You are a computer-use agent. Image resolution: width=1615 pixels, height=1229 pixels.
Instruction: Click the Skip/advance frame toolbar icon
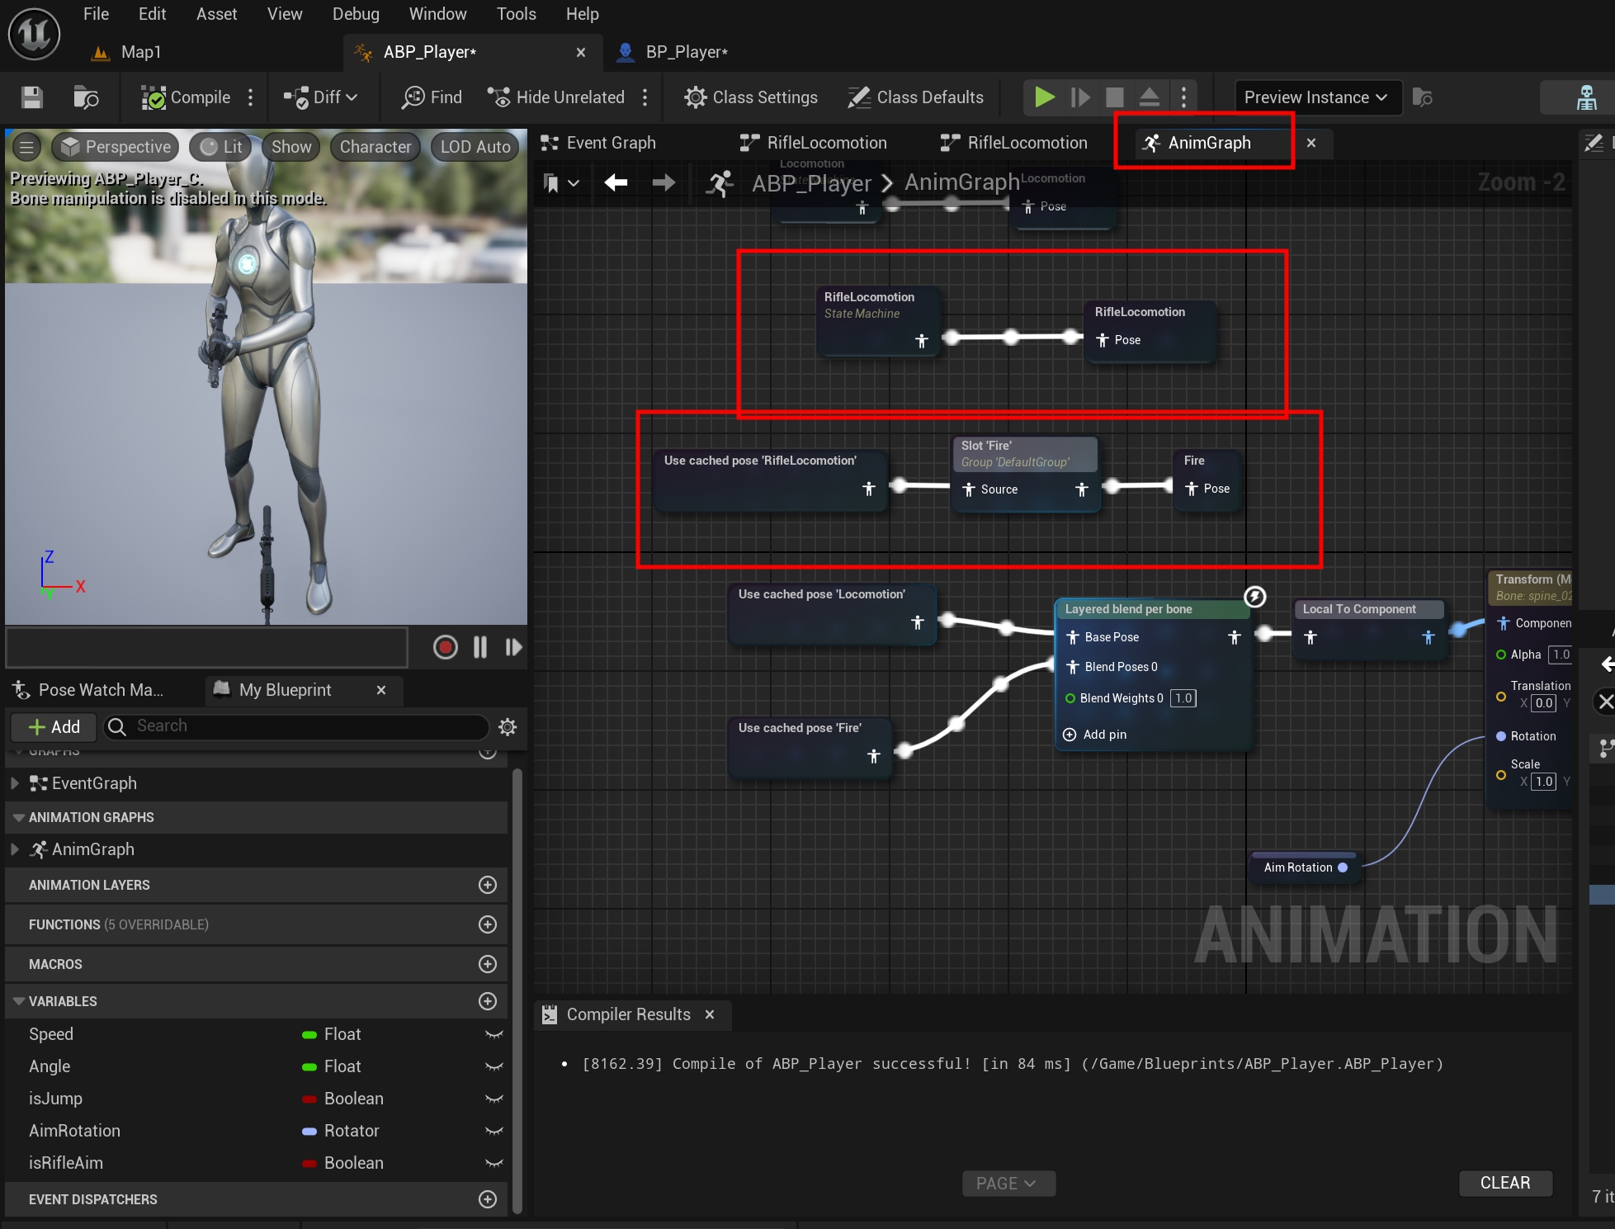[1079, 97]
